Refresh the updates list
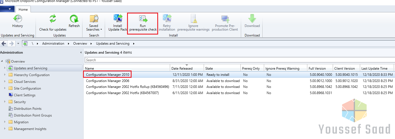Image resolution: width=395 pixels, height=139 pixels. [x=74, y=21]
